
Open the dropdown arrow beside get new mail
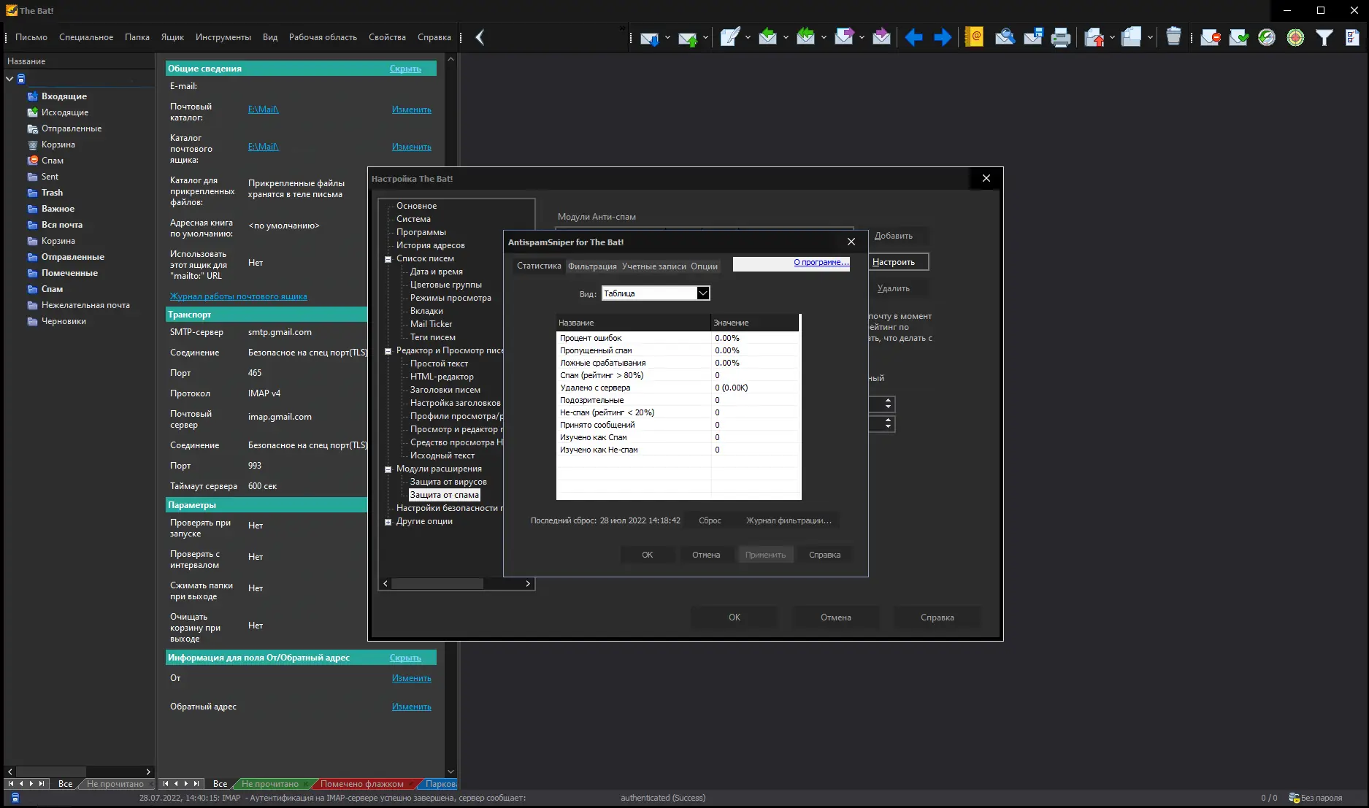(x=667, y=37)
